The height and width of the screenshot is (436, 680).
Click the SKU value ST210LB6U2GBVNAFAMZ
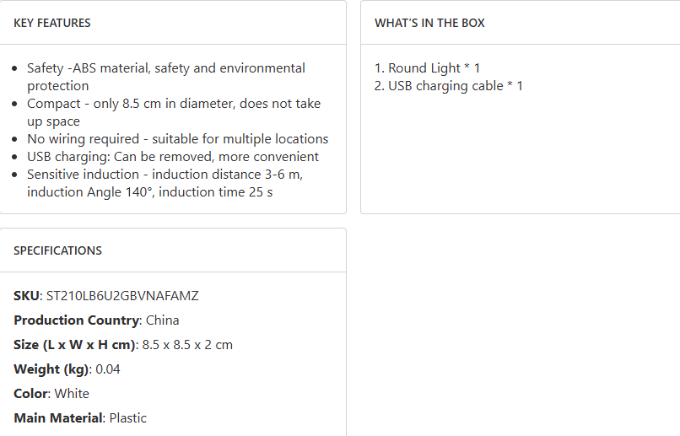[121, 296]
